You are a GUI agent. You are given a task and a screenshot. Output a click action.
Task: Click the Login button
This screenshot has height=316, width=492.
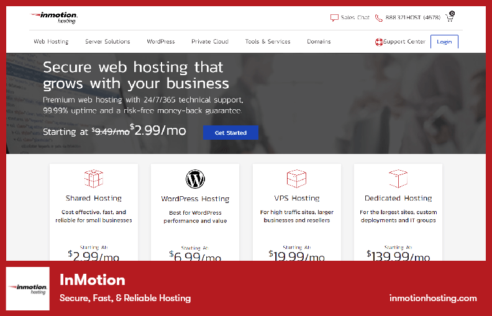click(444, 42)
